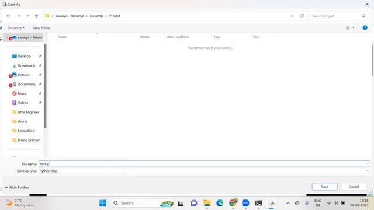The image size is (374, 210).
Task: Save the file
Action: click(325, 187)
